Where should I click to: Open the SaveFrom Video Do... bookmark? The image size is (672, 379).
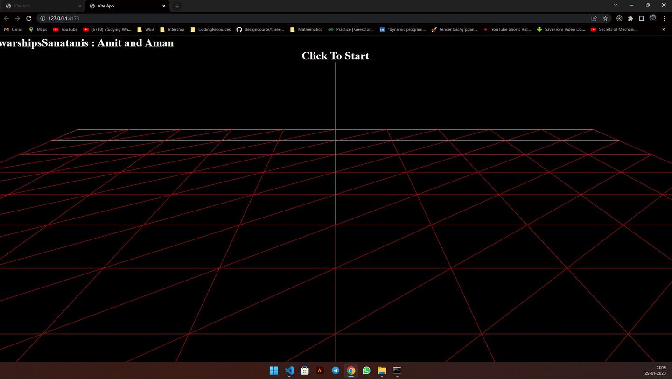[x=560, y=29]
